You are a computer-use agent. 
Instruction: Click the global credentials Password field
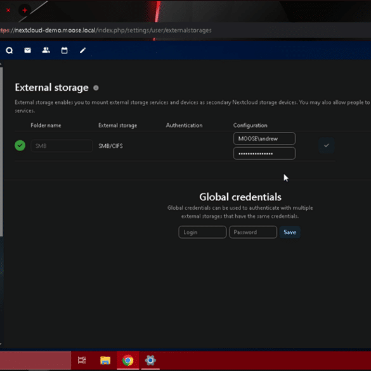(253, 232)
